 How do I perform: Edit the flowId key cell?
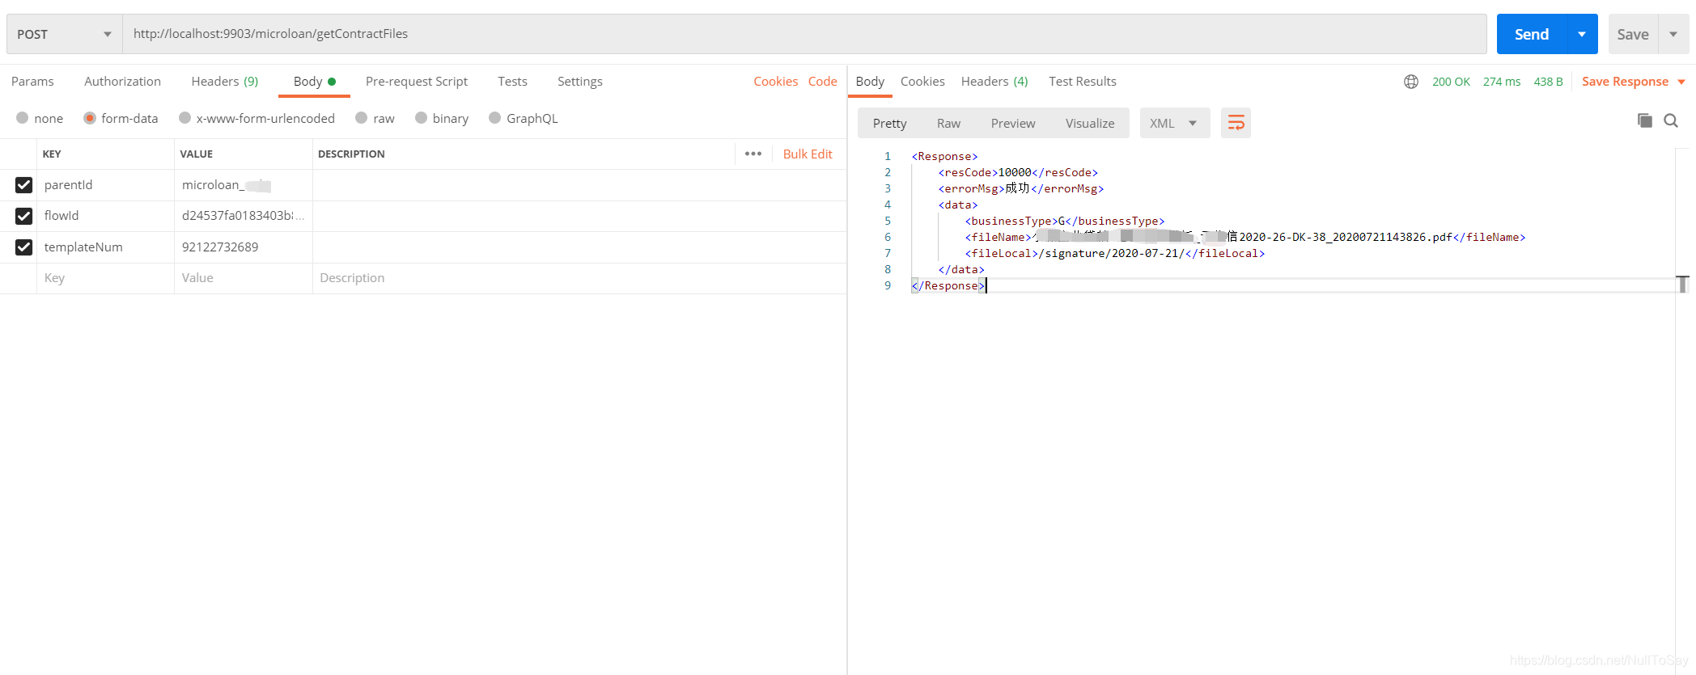[x=105, y=216]
